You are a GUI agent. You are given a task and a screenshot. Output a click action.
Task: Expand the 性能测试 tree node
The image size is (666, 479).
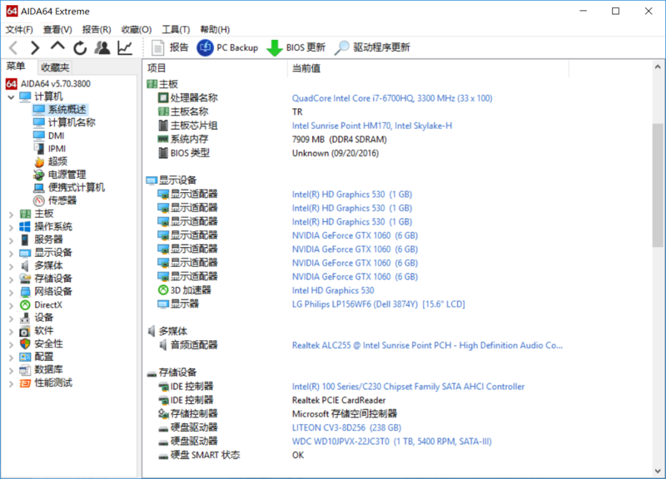click(11, 384)
